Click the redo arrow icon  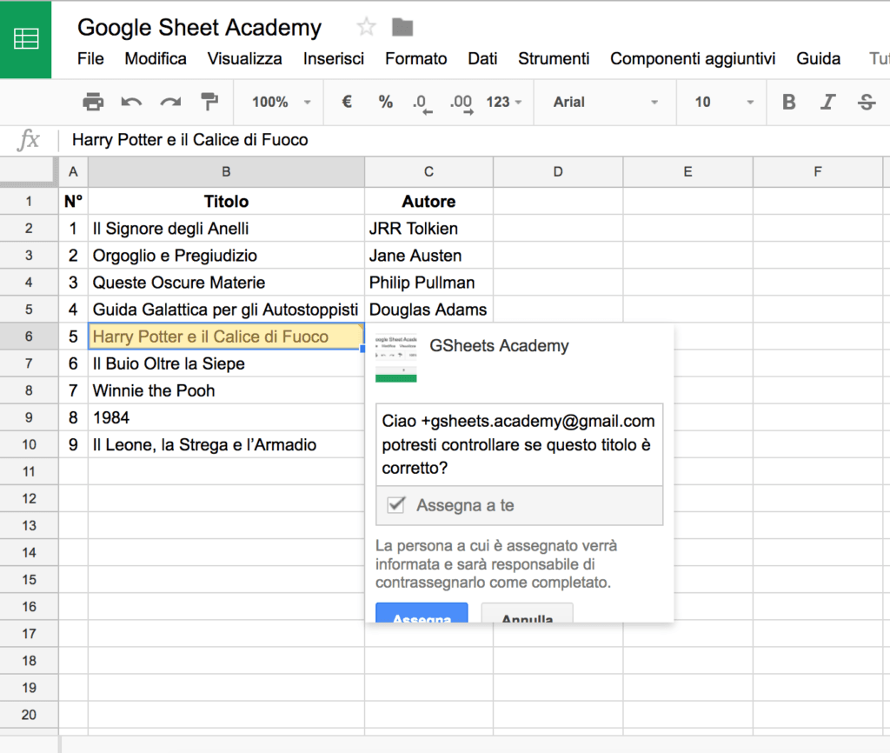coord(170,103)
